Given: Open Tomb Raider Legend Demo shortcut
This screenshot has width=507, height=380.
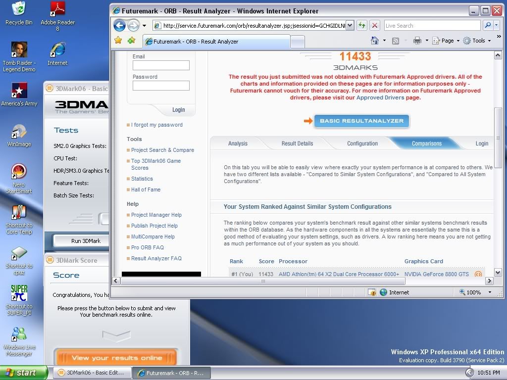Looking at the screenshot, I should click(x=19, y=57).
